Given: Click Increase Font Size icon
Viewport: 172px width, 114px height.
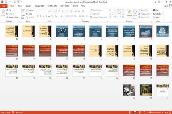Looking at the screenshot, I should pos(56,11).
